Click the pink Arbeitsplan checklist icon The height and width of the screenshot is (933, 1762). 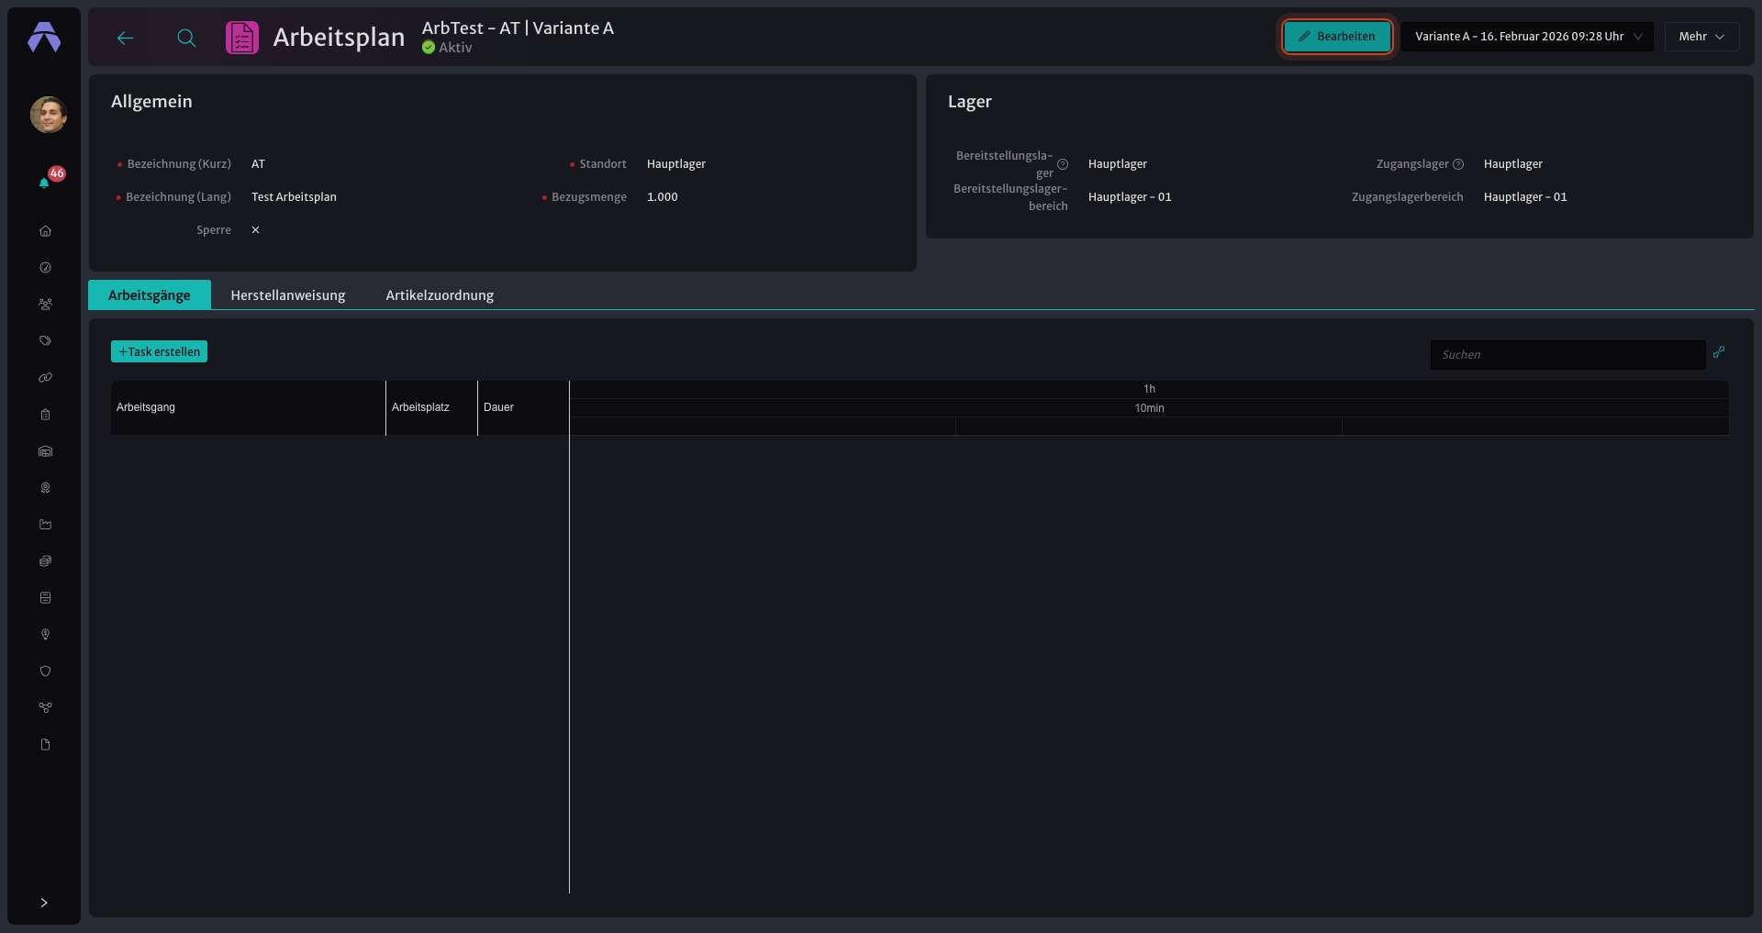(x=242, y=38)
